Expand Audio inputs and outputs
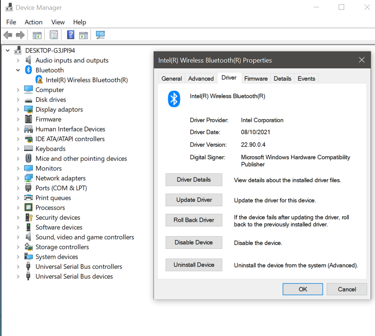Viewport: 375px width, 336px height. [x=18, y=60]
